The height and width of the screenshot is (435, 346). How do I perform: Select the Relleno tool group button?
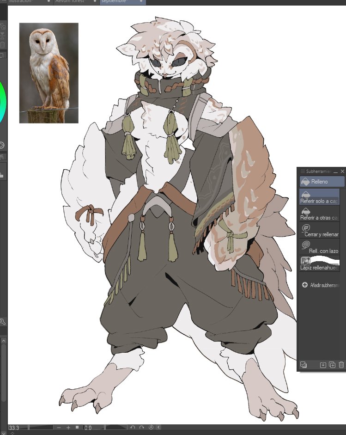pos(322,182)
